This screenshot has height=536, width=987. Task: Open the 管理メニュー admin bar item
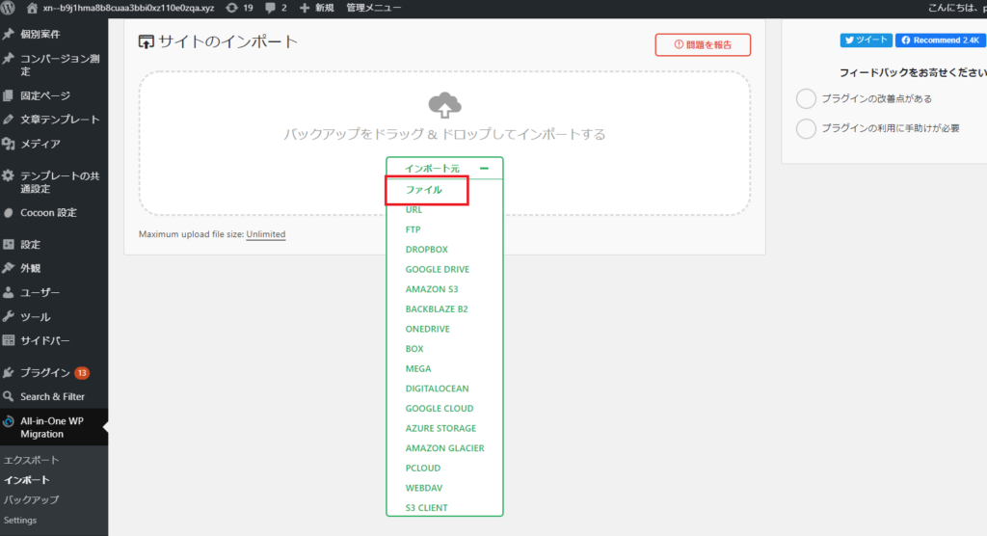pyautogui.click(x=373, y=8)
